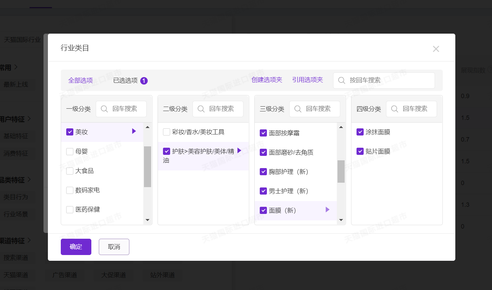The width and height of the screenshot is (492, 290).
Task: Click the search icon in 三级分类 column
Action: tap(298, 109)
